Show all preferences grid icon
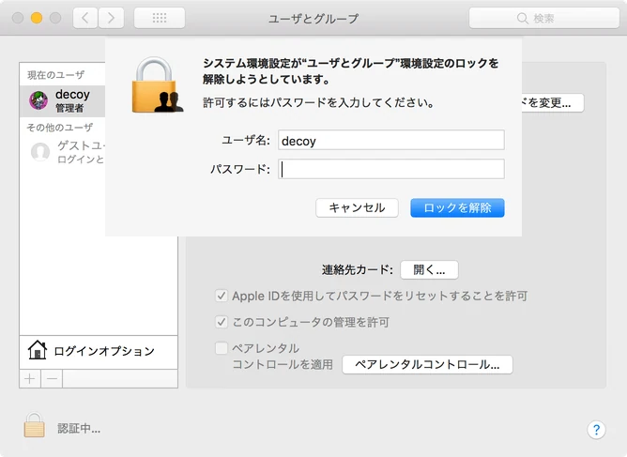The image size is (627, 457). (160, 18)
